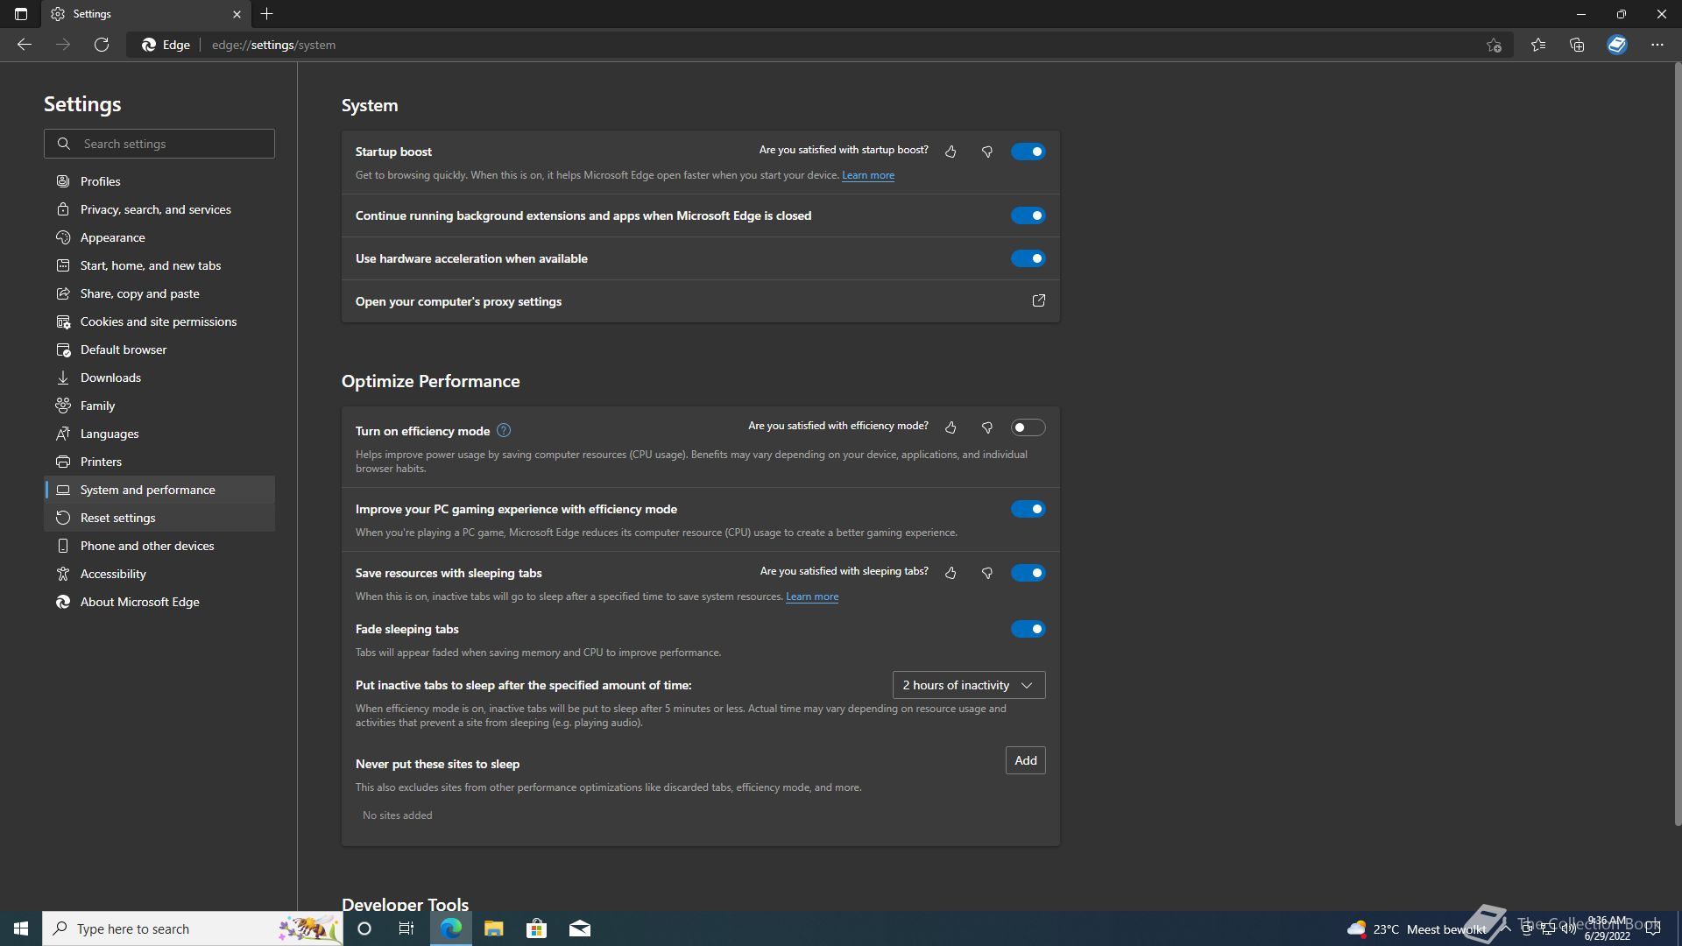
Task: Open Profiles settings
Action: (159, 181)
